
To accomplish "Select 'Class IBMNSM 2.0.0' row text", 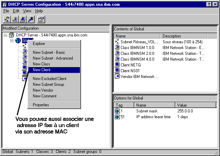I will (137, 53).
